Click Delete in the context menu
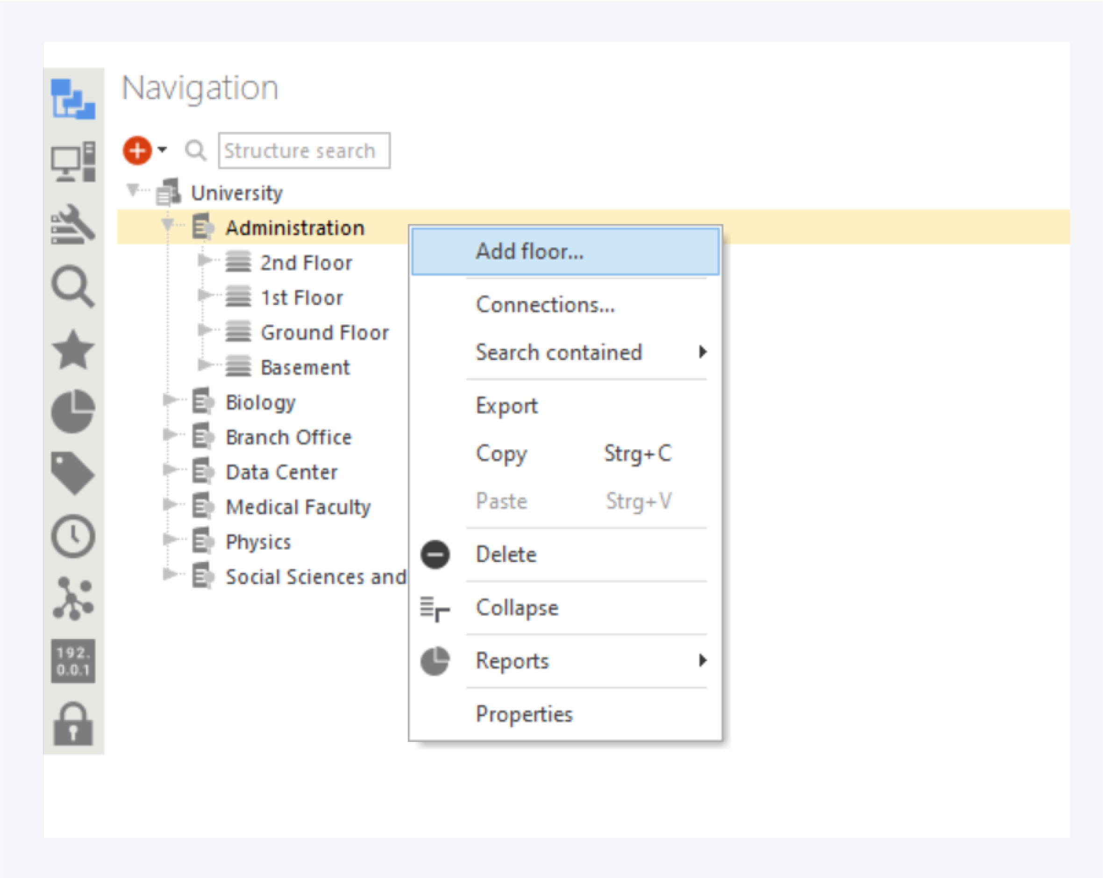 click(506, 554)
